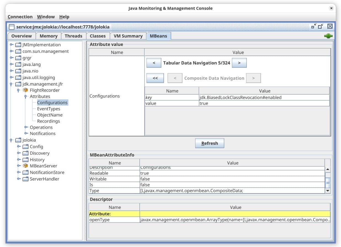Go to previous tabular data entry
This screenshot has width=341, height=247.
154,63
